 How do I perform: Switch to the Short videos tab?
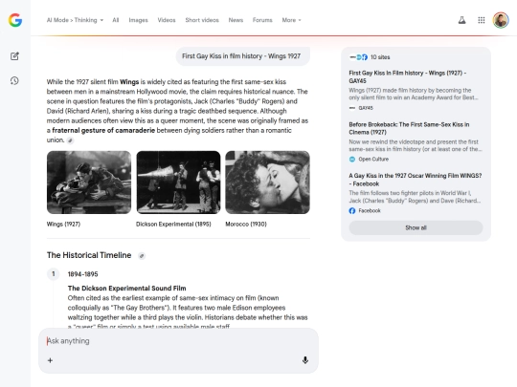point(202,20)
